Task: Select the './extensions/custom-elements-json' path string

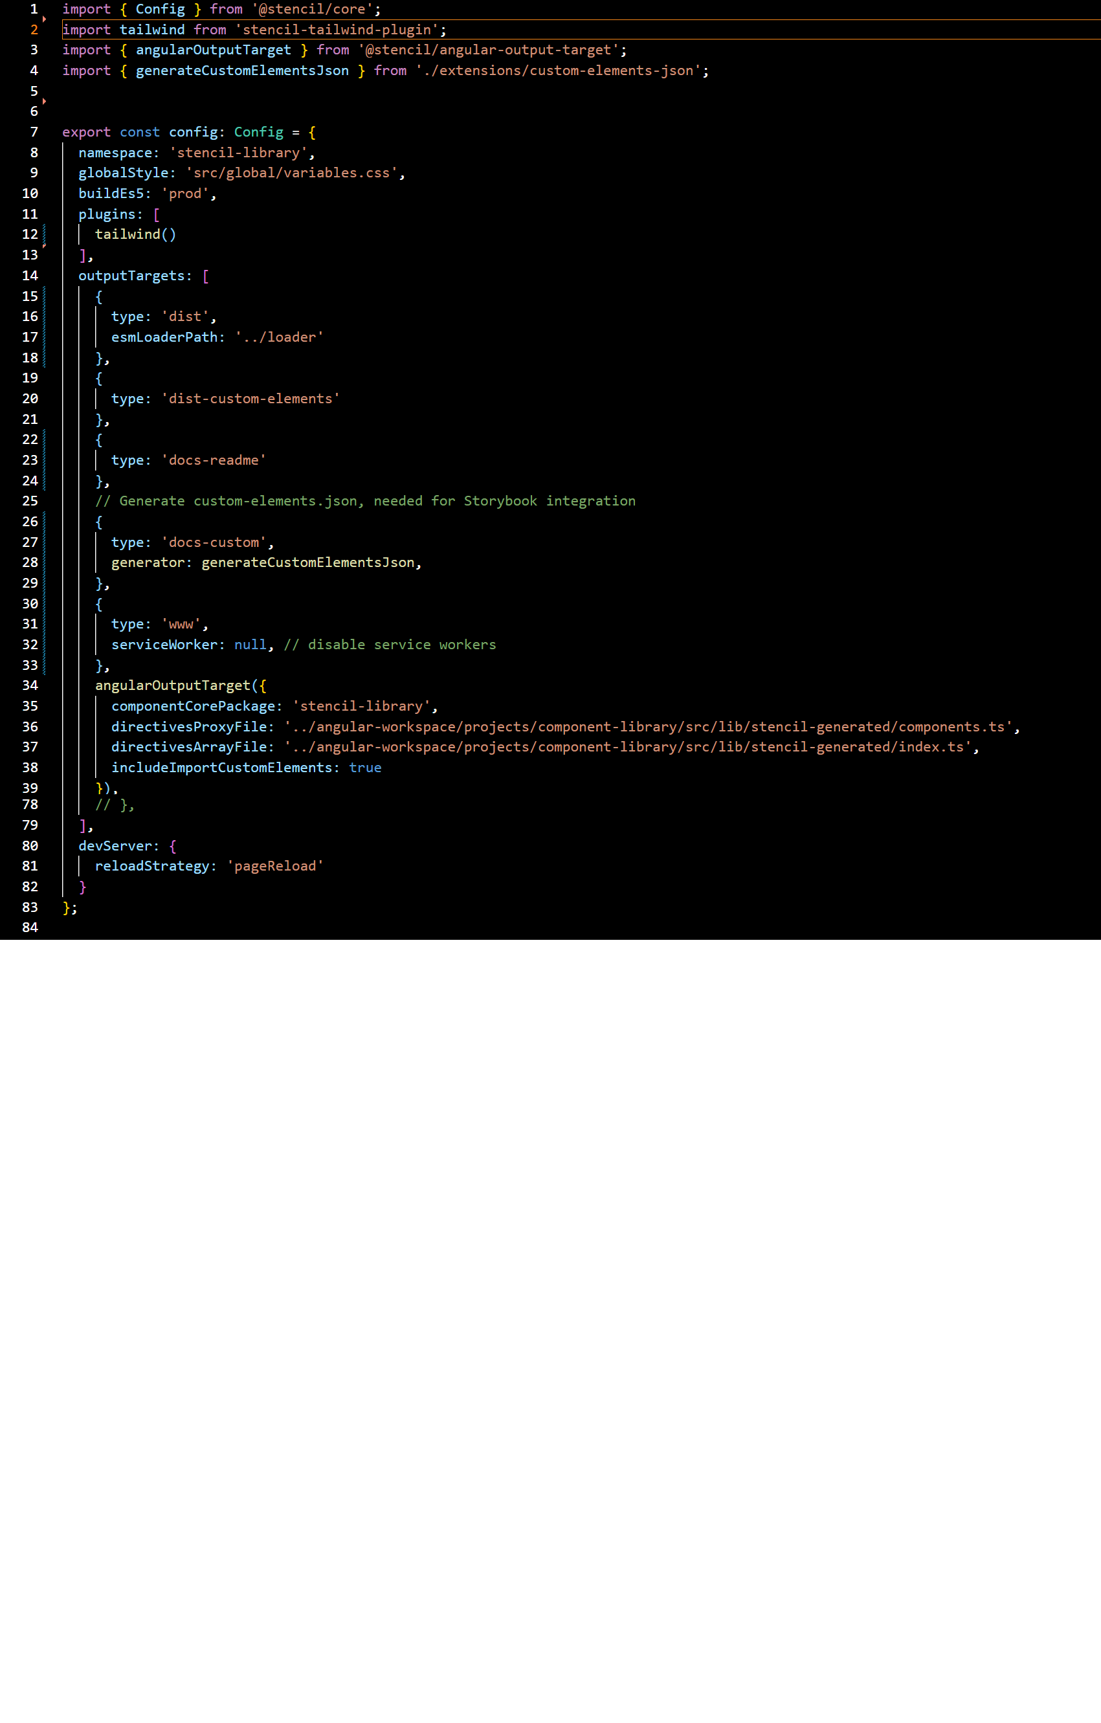Action: click(558, 71)
